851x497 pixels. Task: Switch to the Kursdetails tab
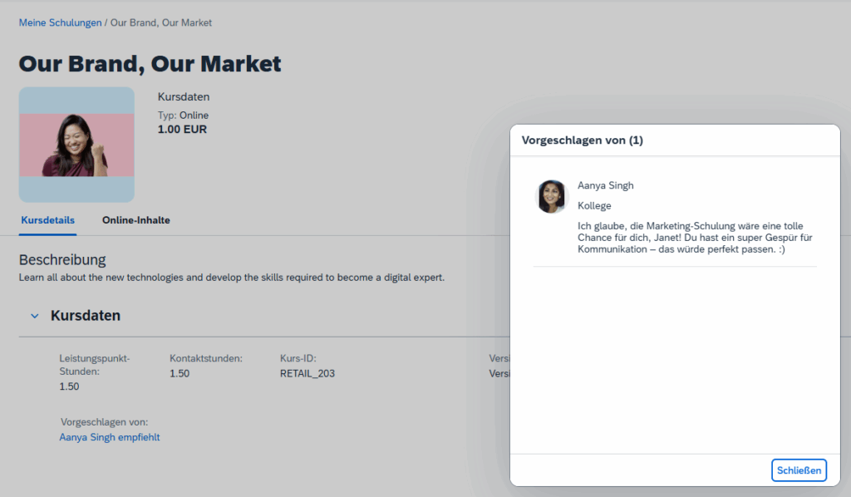point(47,220)
